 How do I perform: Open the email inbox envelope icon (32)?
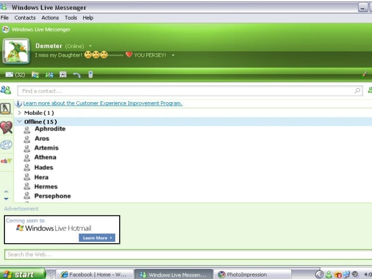tap(9, 75)
